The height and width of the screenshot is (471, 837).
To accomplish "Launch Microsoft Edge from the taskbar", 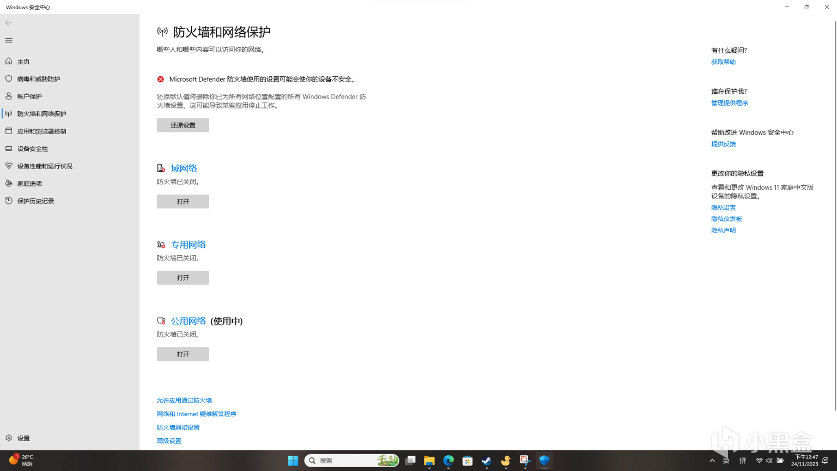I will tap(448, 461).
